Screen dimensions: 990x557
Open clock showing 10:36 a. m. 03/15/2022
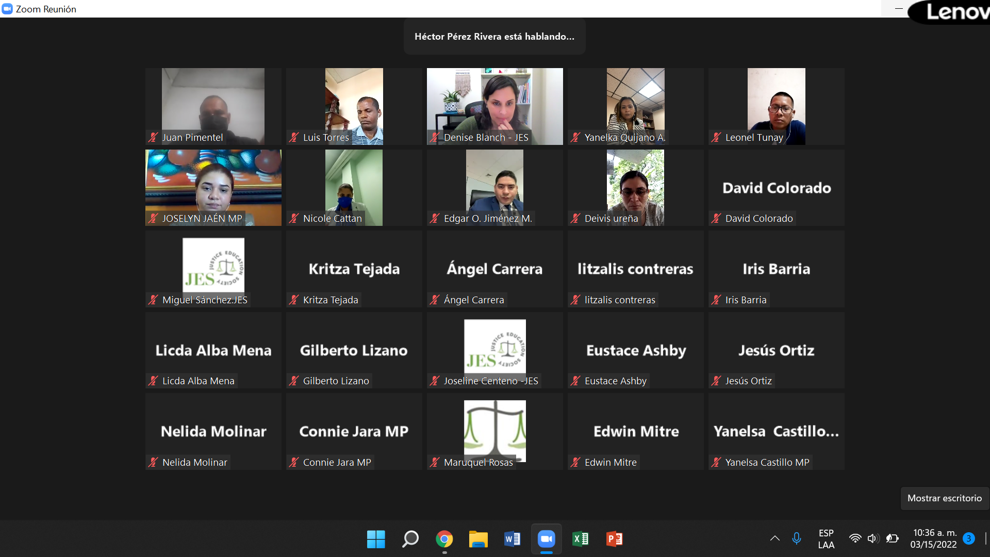pyautogui.click(x=934, y=539)
